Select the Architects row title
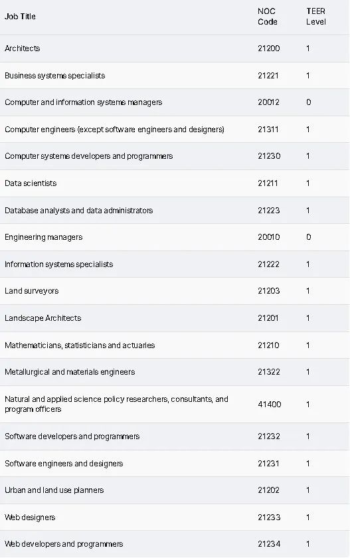 click(x=23, y=48)
